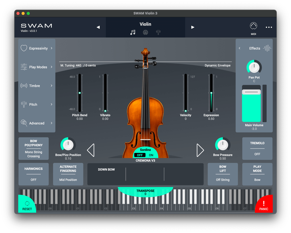The height and width of the screenshot is (233, 291).
Task: Open the Play Modes menu label
Action: click(38, 67)
